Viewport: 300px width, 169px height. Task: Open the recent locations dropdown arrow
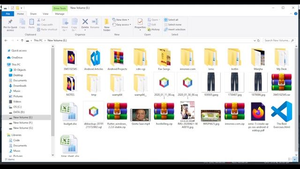(17, 41)
